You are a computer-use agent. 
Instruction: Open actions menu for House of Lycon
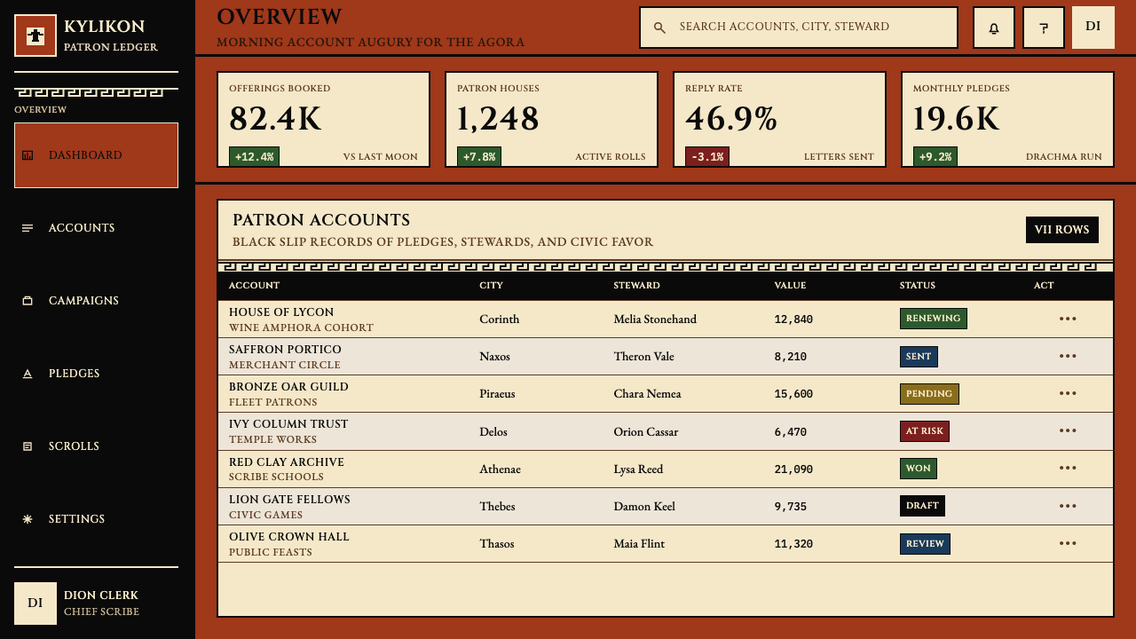pos(1068,319)
